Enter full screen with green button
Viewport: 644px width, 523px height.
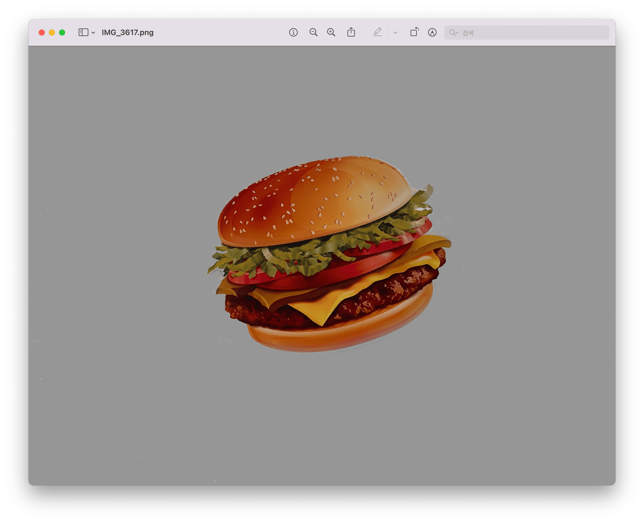(x=62, y=33)
